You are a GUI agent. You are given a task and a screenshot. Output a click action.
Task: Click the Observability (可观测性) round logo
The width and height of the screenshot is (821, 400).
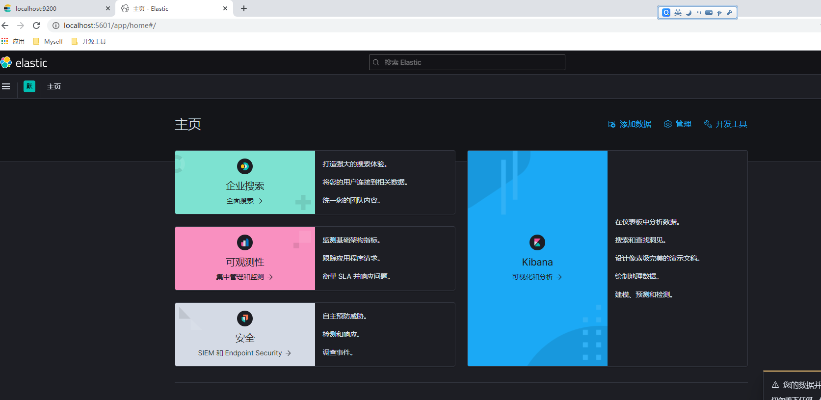click(245, 242)
